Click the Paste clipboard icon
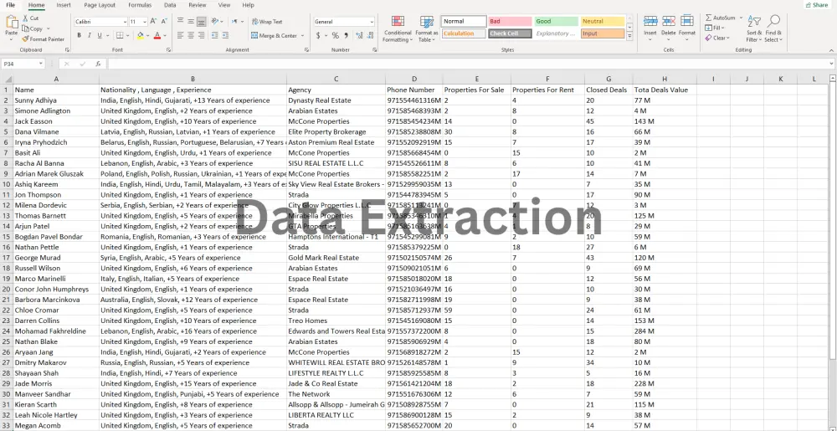The image size is (837, 431). click(x=11, y=23)
